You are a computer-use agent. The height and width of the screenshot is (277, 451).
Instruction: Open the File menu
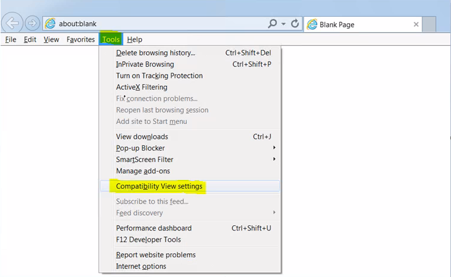pyautogui.click(x=11, y=39)
